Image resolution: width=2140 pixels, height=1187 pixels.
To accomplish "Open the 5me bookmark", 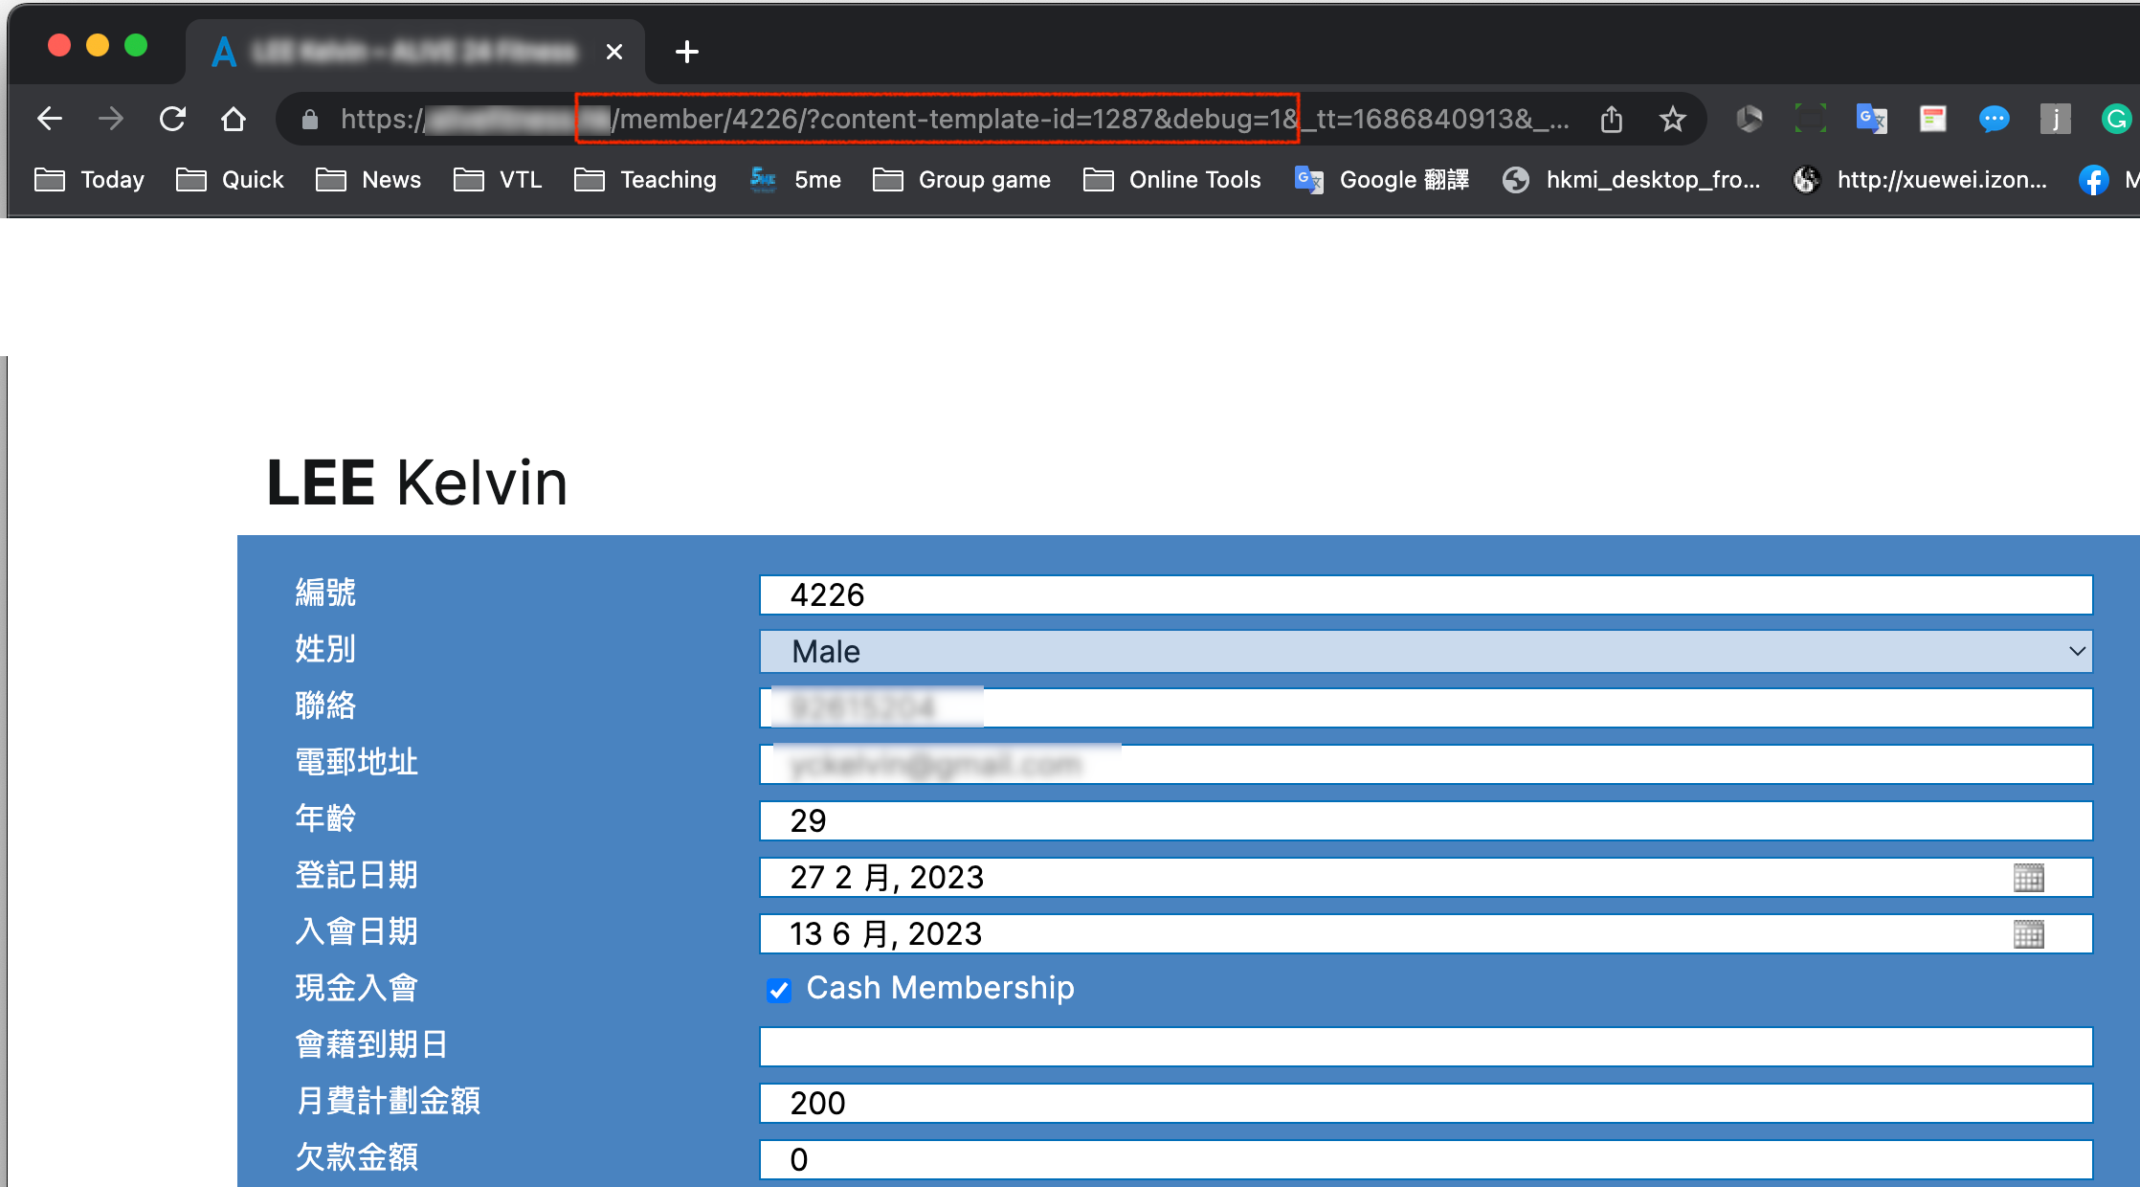I will click(795, 180).
